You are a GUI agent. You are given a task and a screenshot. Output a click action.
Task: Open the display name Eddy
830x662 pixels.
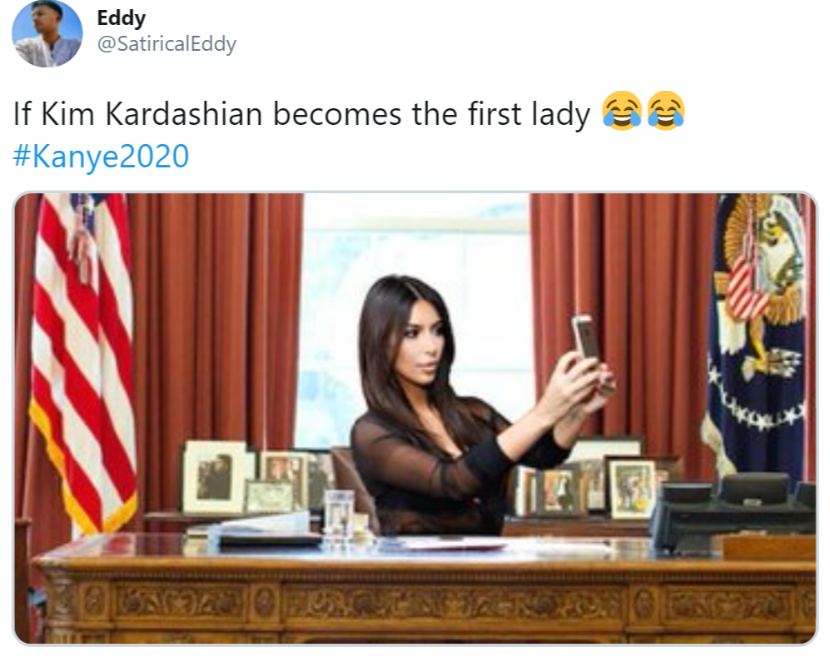click(x=122, y=18)
